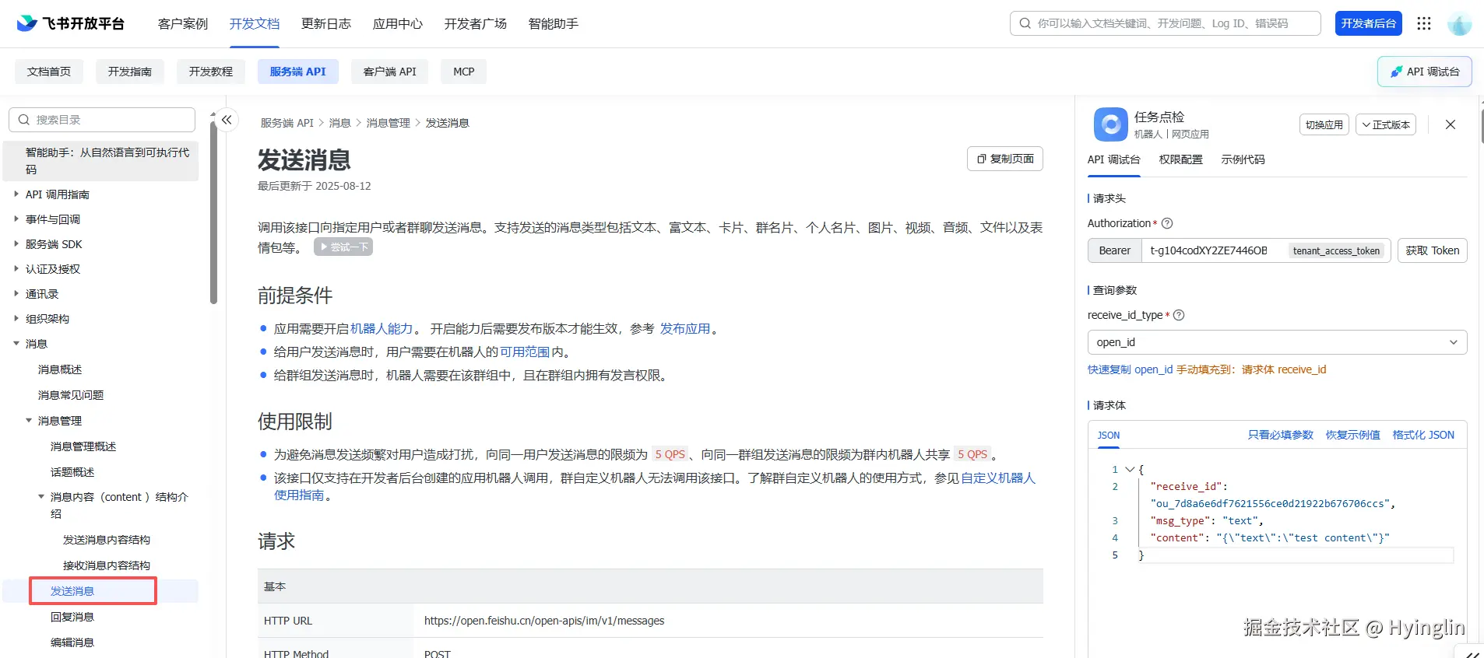Focus the top documentation search field
This screenshot has height=658, width=1484.
1166,23
